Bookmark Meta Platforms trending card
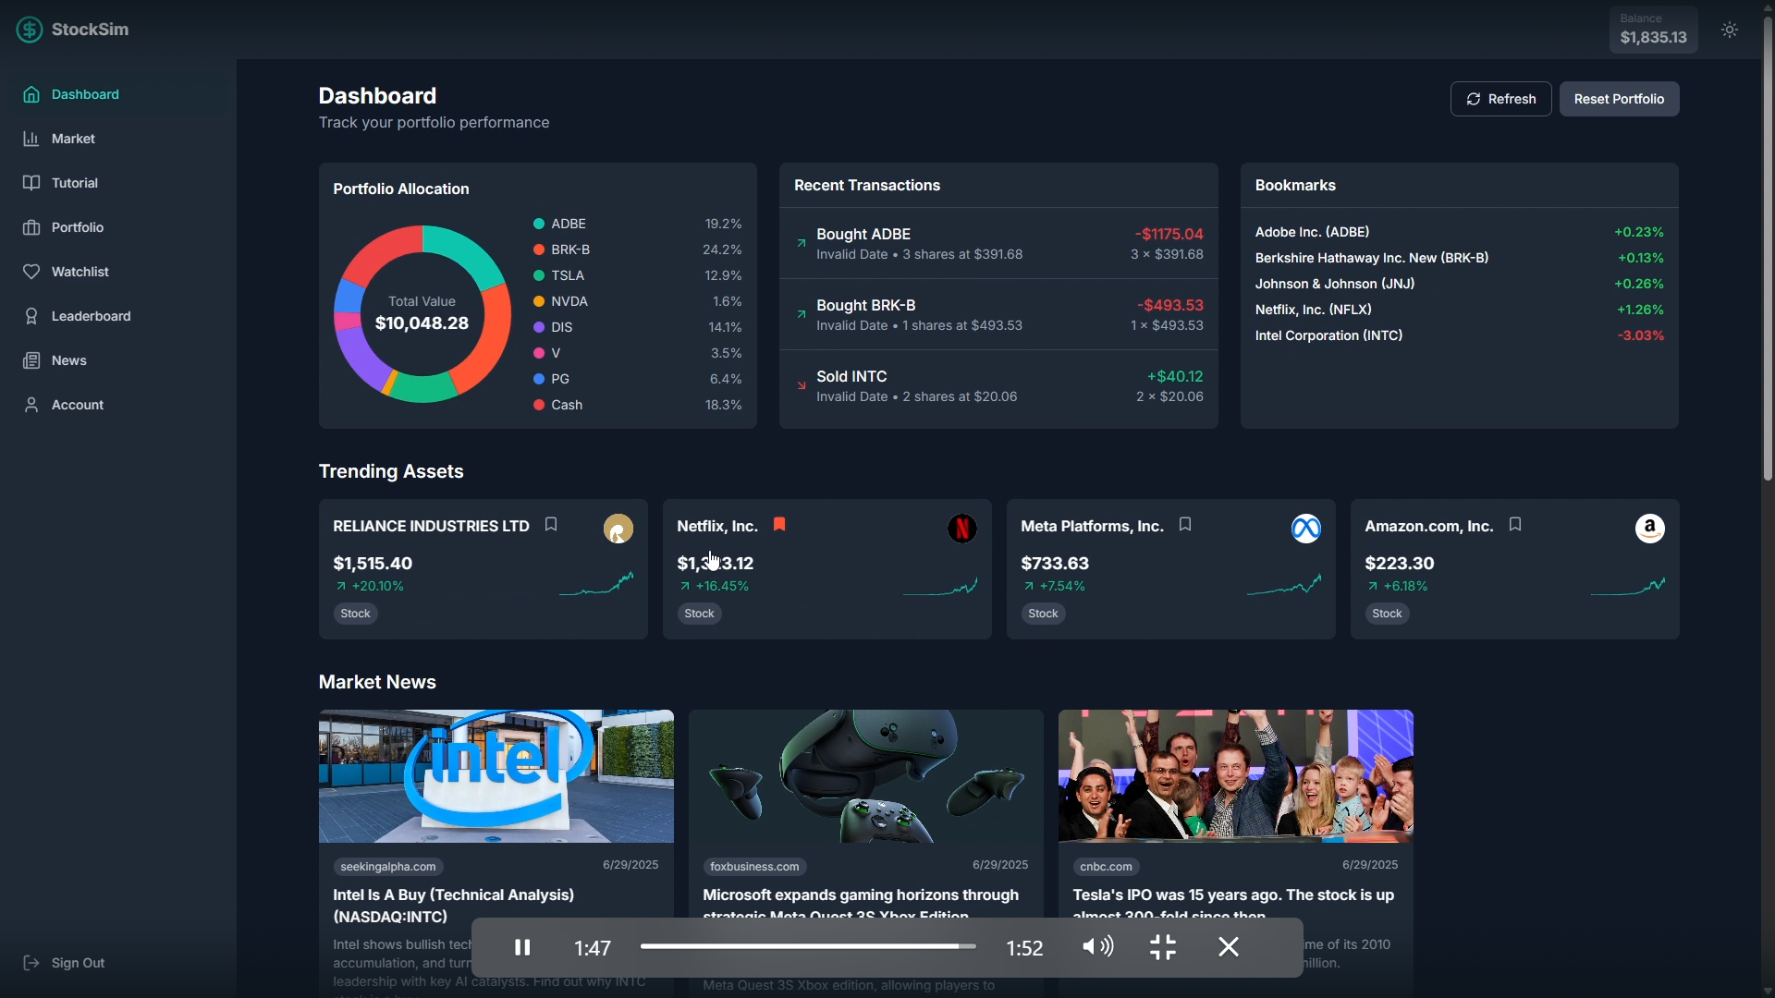The width and height of the screenshot is (1775, 998). pyautogui.click(x=1186, y=525)
